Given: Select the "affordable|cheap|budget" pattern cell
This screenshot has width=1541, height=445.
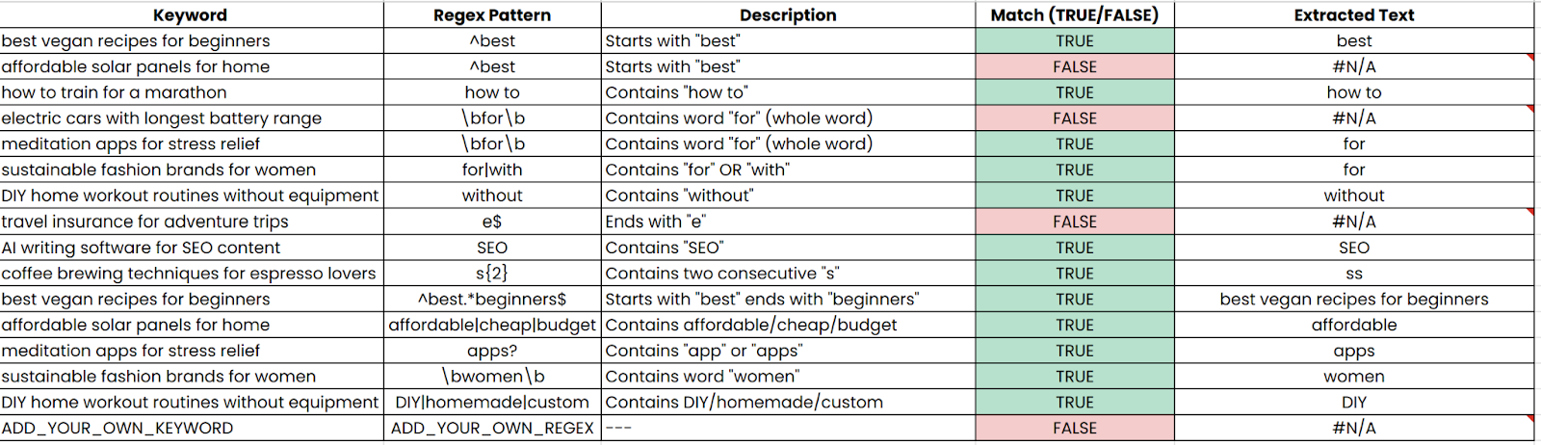Looking at the screenshot, I should click(x=492, y=326).
